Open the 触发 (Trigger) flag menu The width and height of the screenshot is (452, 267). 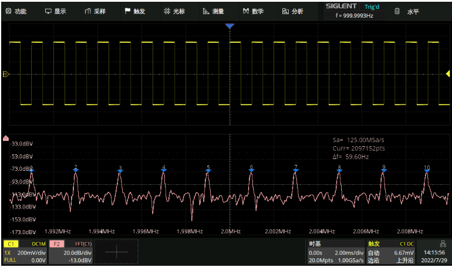tap(134, 11)
